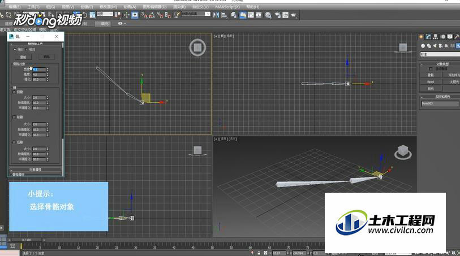This screenshot has width=460, height=256.
Task: Open the Render Setup icon
Action: (x=277, y=15)
